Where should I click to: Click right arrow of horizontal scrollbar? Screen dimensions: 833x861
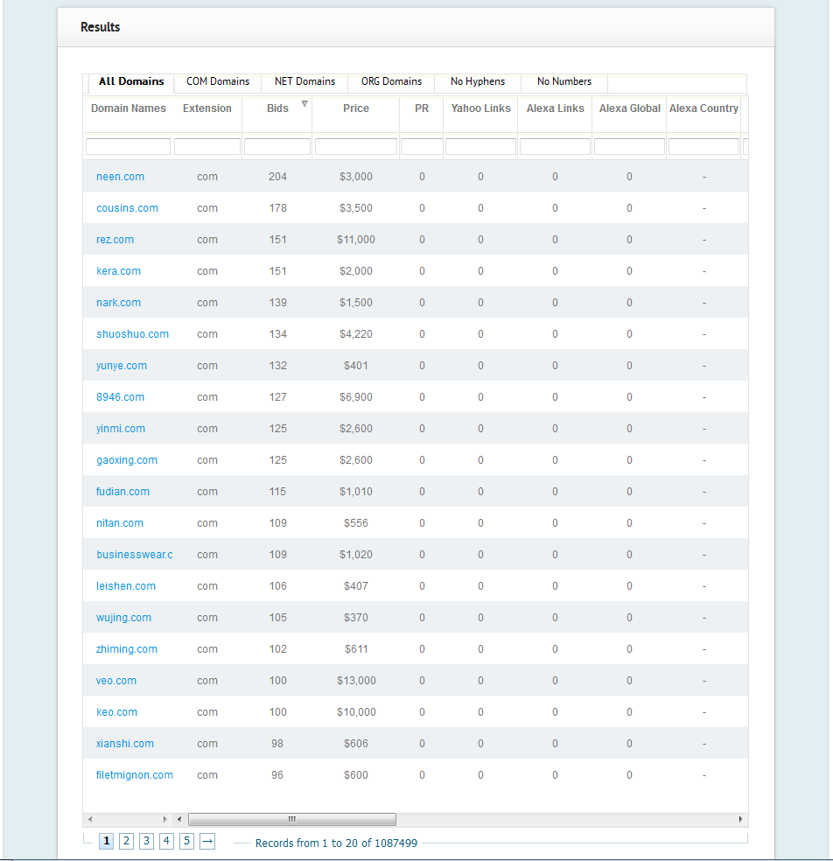click(x=740, y=820)
